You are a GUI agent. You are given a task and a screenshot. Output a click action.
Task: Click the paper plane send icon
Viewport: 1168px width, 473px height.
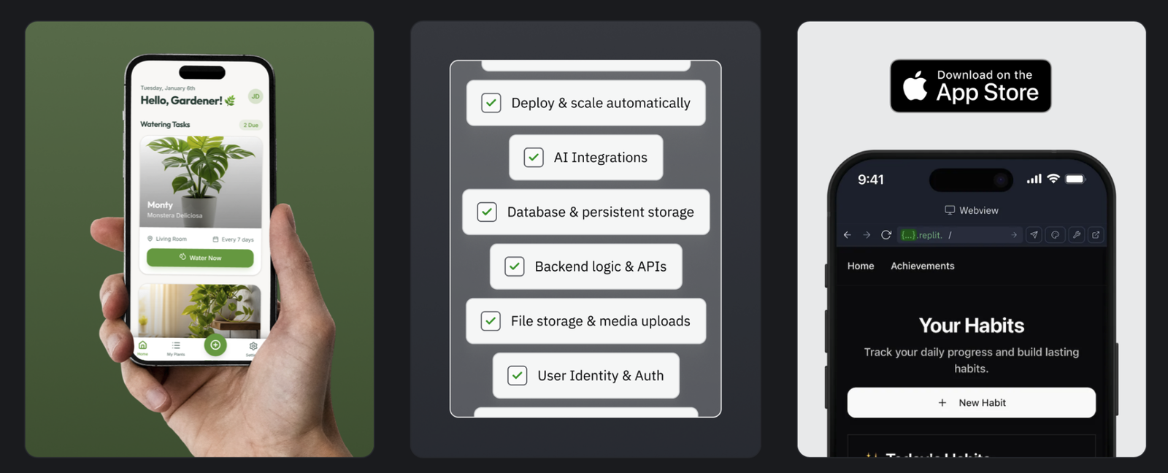(x=1034, y=235)
